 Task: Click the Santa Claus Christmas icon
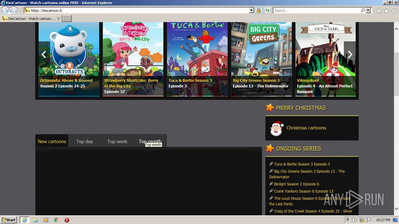pyautogui.click(x=276, y=128)
